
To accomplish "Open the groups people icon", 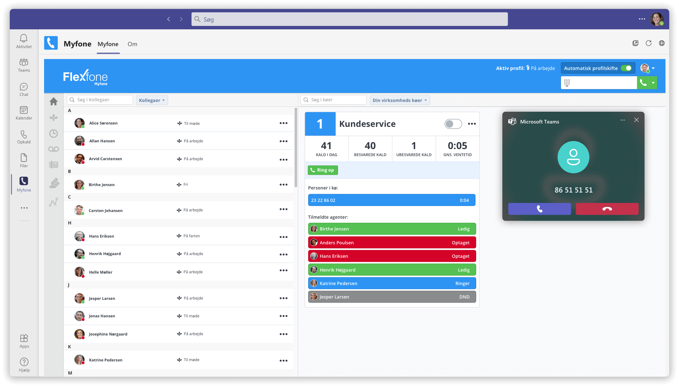I will click(54, 183).
